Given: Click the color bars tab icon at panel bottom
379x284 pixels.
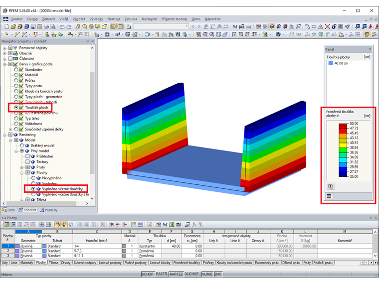Looking at the screenshot, I should pyautogui.click(x=329, y=196).
